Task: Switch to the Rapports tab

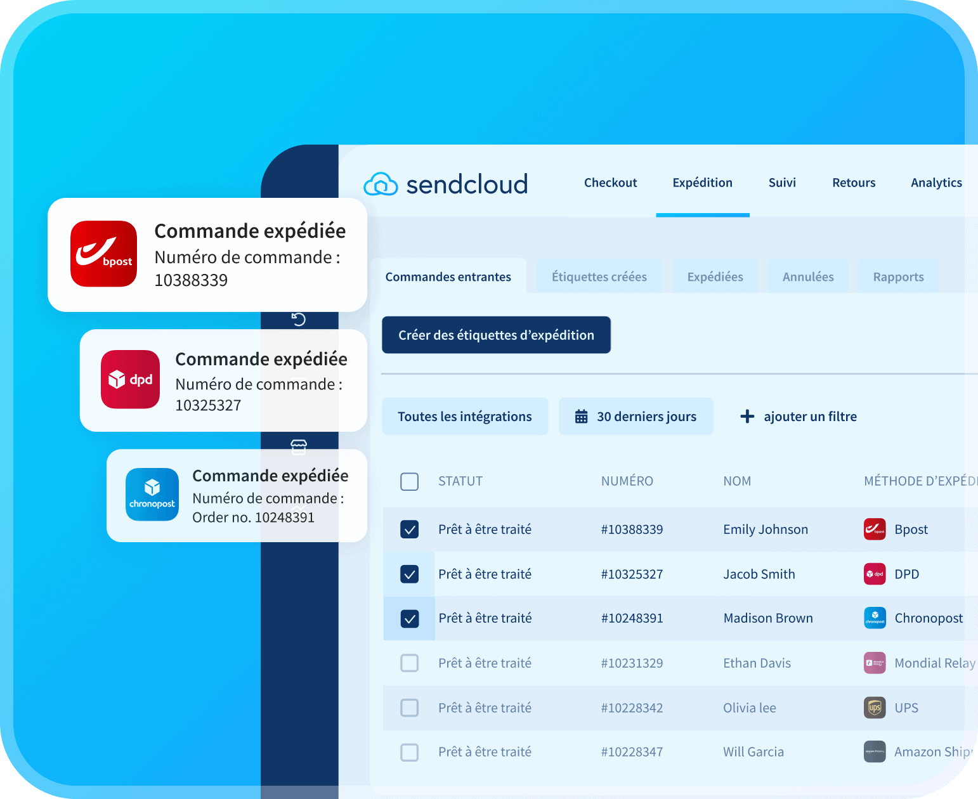Action: tap(898, 276)
